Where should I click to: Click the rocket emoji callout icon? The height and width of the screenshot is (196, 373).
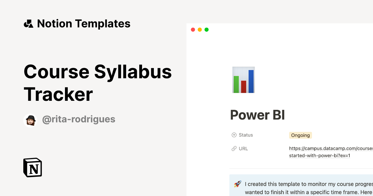tap(237, 184)
